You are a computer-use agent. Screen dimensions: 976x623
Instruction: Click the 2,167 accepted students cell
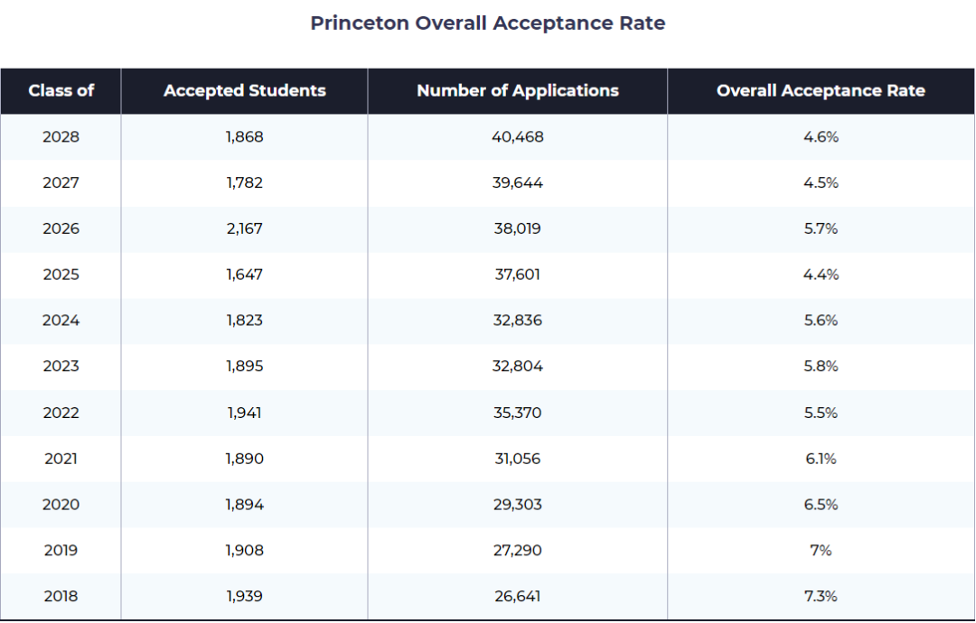[x=245, y=228]
